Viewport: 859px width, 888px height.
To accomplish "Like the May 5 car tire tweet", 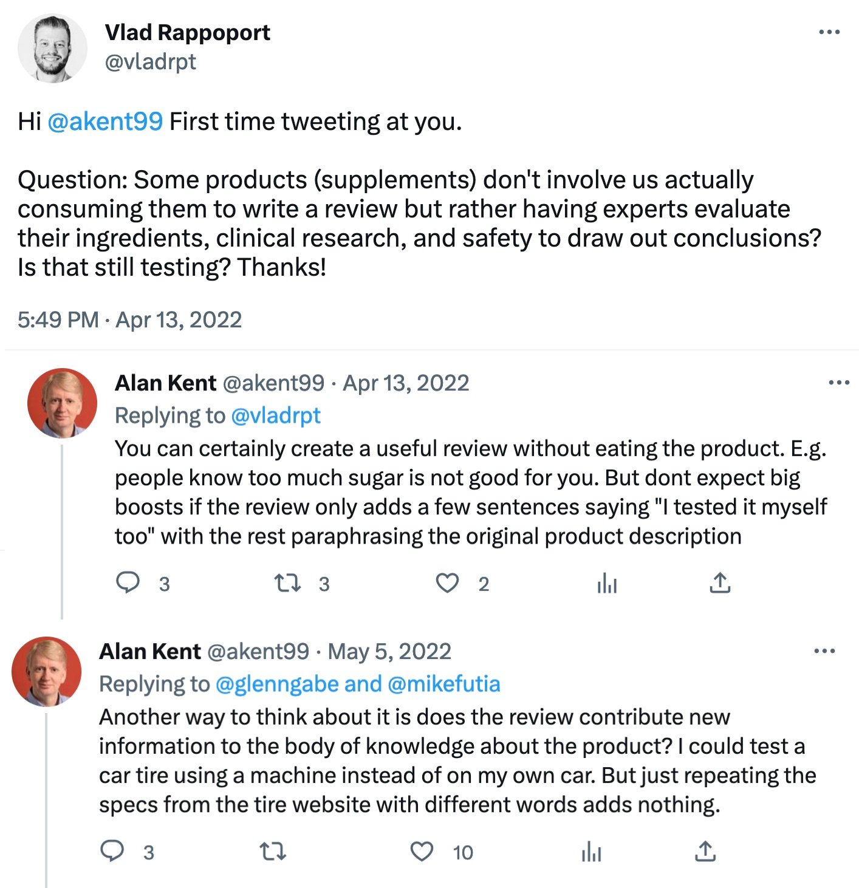I will click(x=422, y=852).
